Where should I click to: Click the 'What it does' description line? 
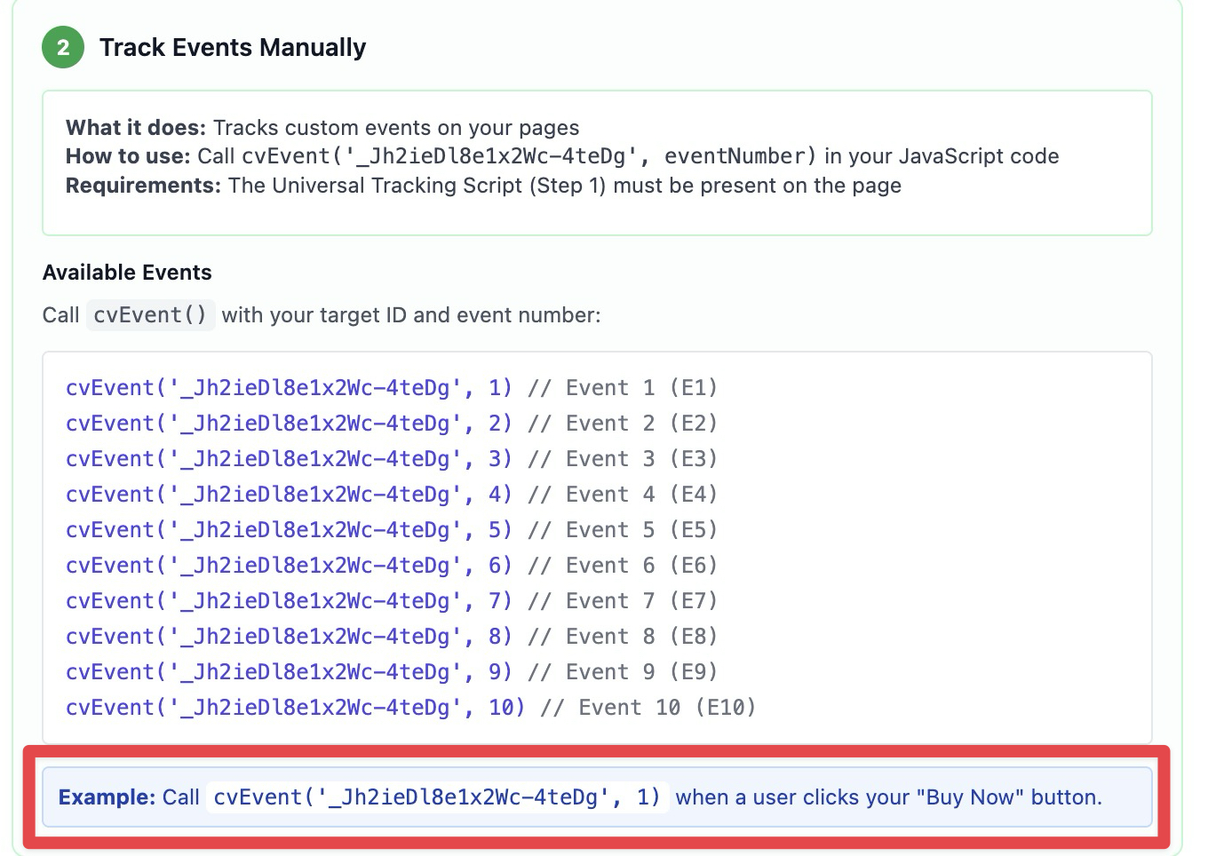point(322,128)
